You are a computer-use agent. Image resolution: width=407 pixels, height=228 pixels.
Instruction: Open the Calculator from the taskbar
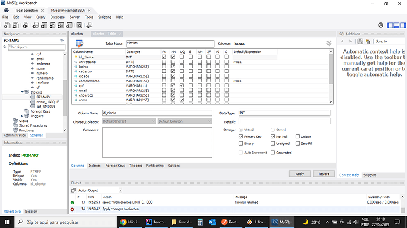[200, 222]
